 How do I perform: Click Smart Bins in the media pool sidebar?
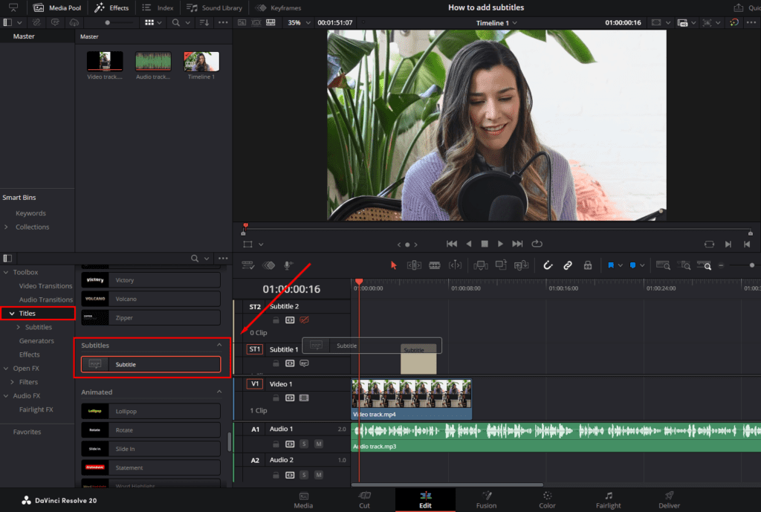[20, 197]
